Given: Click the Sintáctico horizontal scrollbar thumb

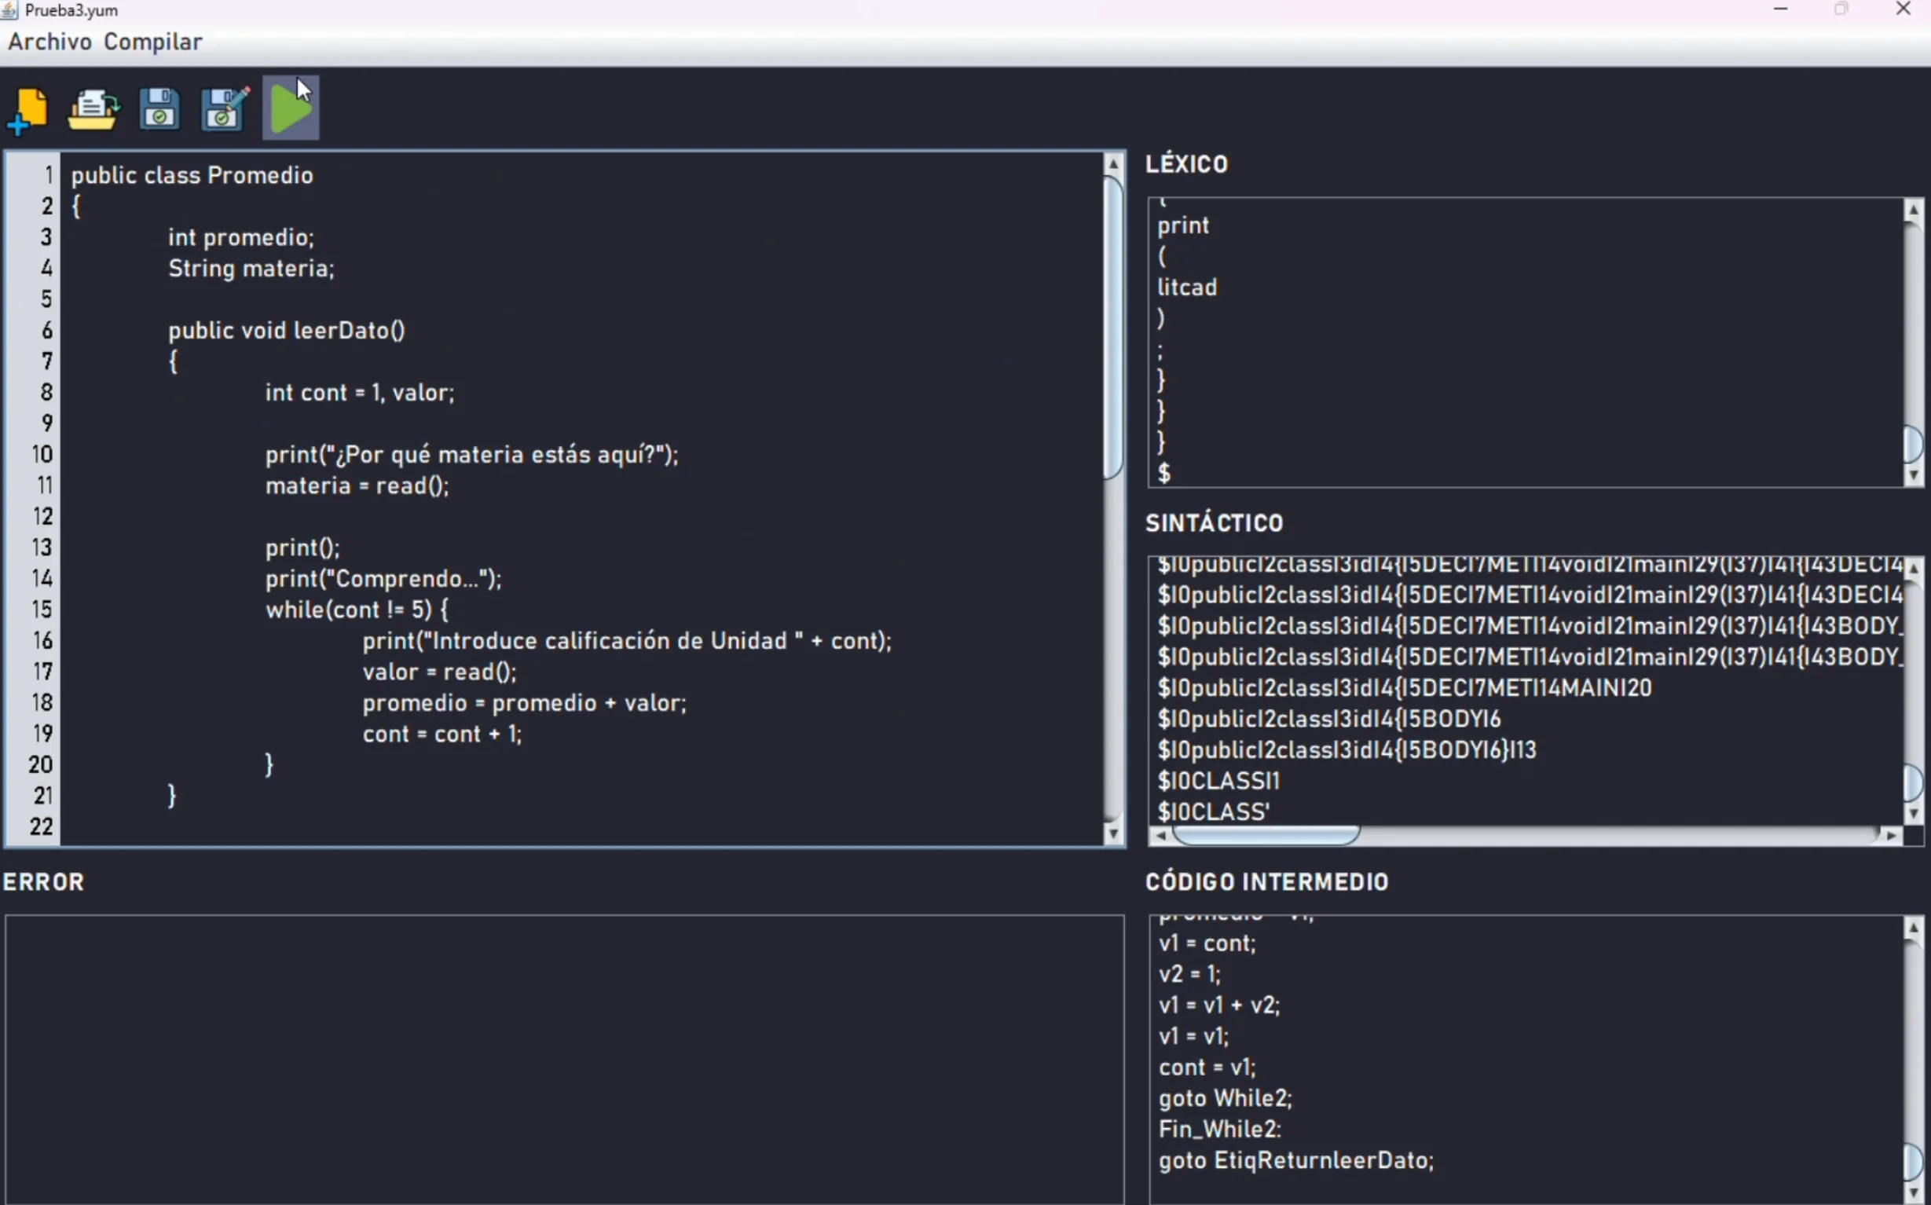Looking at the screenshot, I should 1266,835.
